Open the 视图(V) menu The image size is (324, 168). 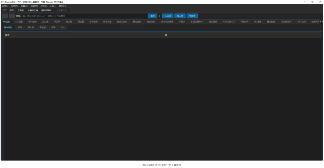coord(24,6)
